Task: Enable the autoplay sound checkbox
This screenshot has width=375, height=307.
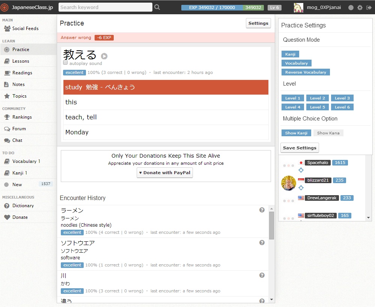Action: coord(65,63)
